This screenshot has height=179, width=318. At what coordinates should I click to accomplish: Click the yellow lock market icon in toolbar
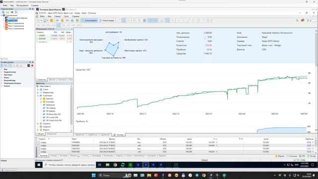[62, 20]
